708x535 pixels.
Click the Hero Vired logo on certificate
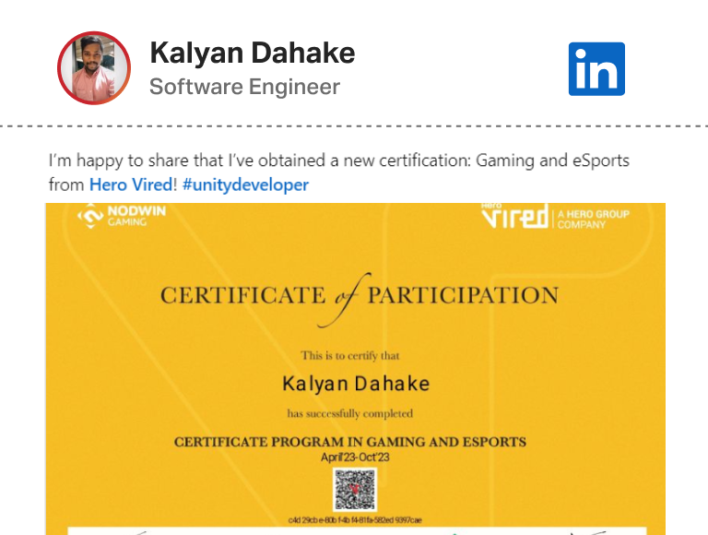point(514,218)
